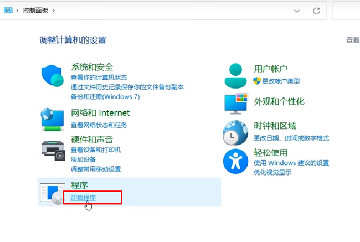
Task: Expand chevron before 控制面板 breadcrumb
Action: (17, 11)
